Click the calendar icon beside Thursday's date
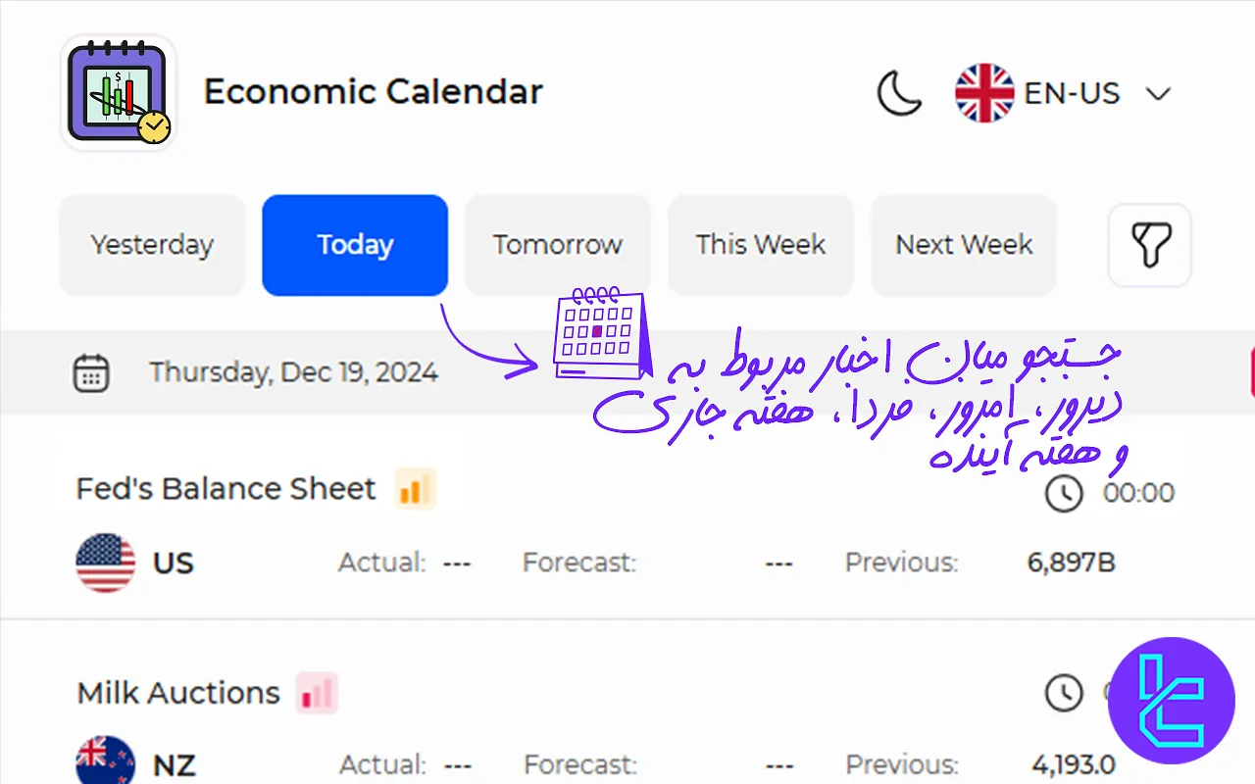Screen dimensions: 1255x784 pyautogui.click(x=90, y=371)
